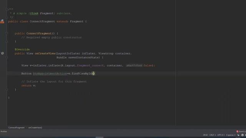Click the bottom horizontal scrollbar thumb

pos(100,137)
